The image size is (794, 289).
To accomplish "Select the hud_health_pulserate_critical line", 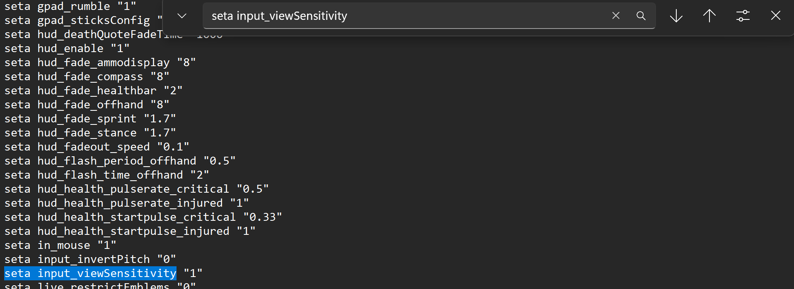I will 136,189.
